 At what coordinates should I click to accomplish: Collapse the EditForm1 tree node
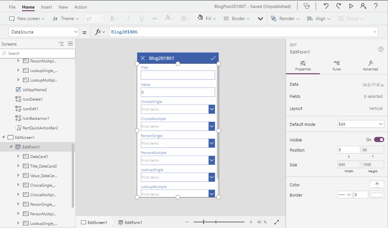pos(11,147)
